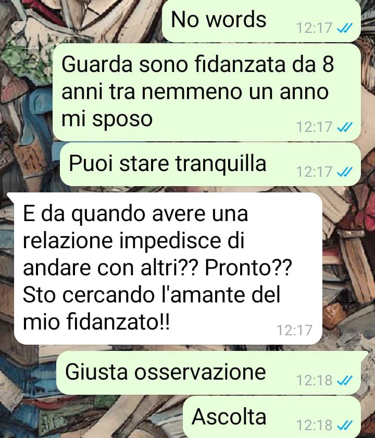Tap the 'Giusta osservazione' message
This screenshot has width=375, height=438.
(x=208, y=373)
